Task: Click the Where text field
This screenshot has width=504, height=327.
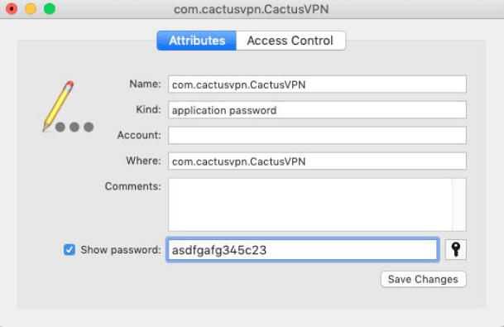Action: click(317, 161)
